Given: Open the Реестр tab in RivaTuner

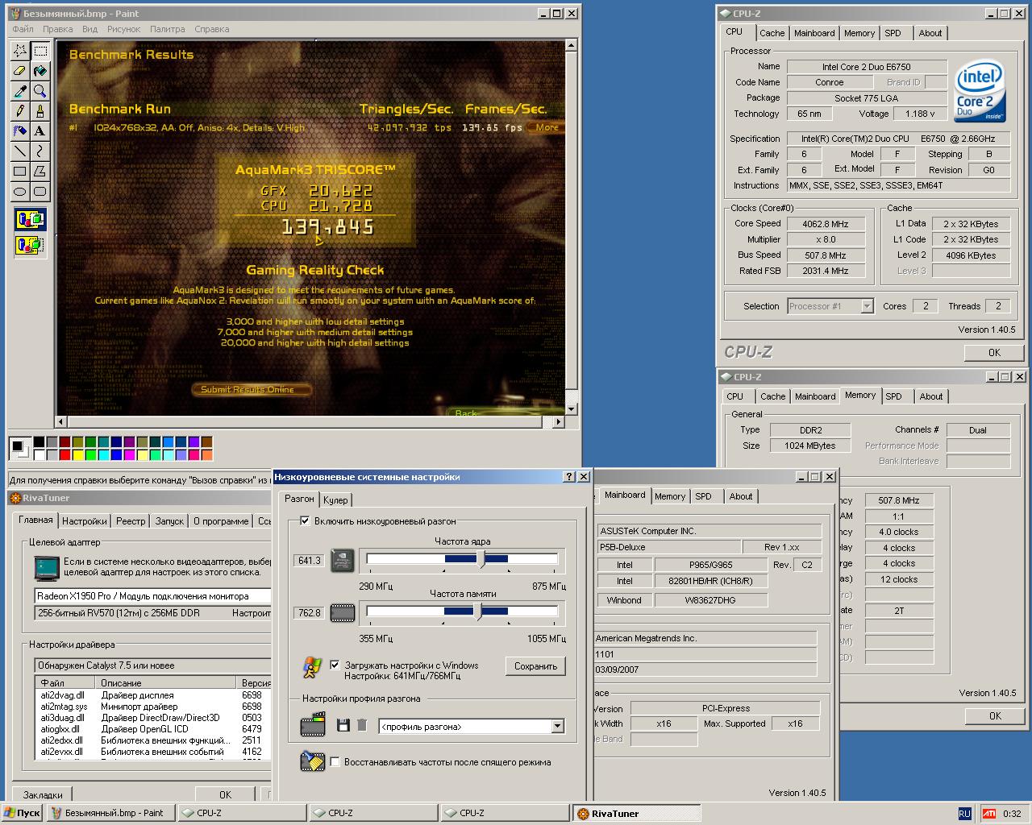Looking at the screenshot, I should tap(131, 521).
